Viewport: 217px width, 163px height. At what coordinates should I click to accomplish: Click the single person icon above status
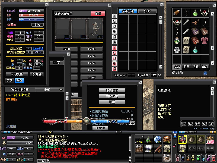[7, 132]
